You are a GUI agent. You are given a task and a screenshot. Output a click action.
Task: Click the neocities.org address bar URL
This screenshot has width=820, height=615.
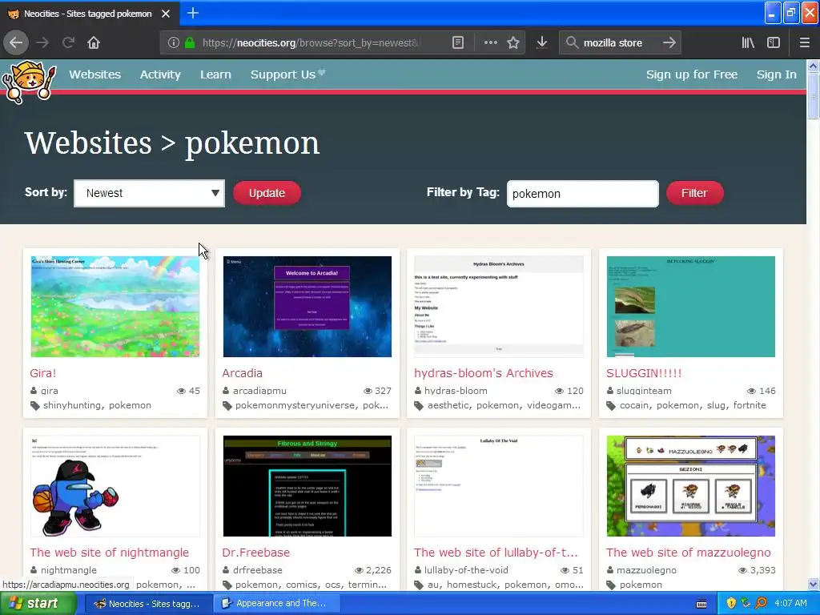click(310, 43)
